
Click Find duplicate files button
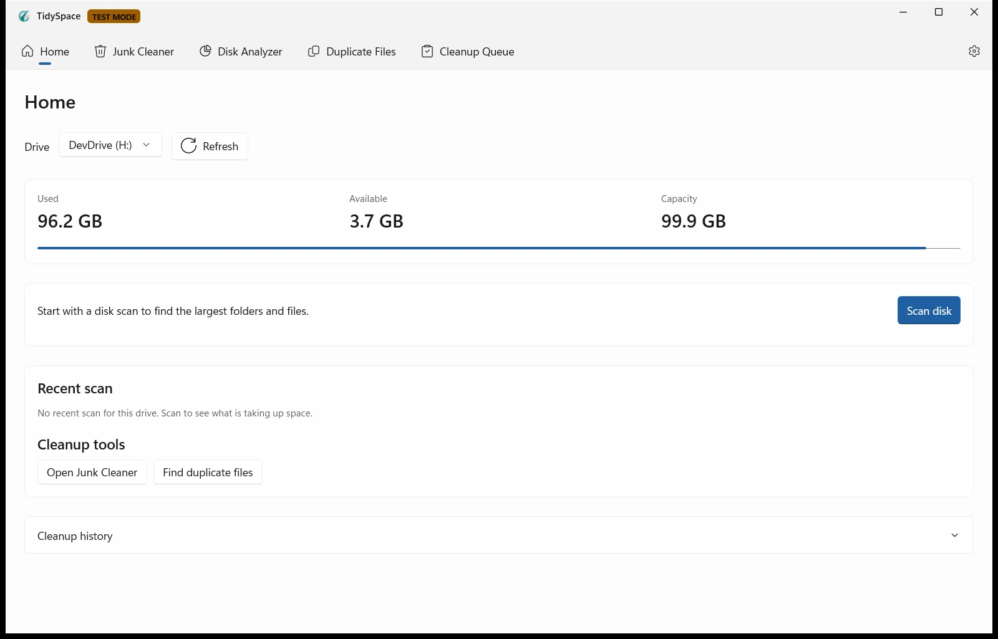(x=208, y=473)
